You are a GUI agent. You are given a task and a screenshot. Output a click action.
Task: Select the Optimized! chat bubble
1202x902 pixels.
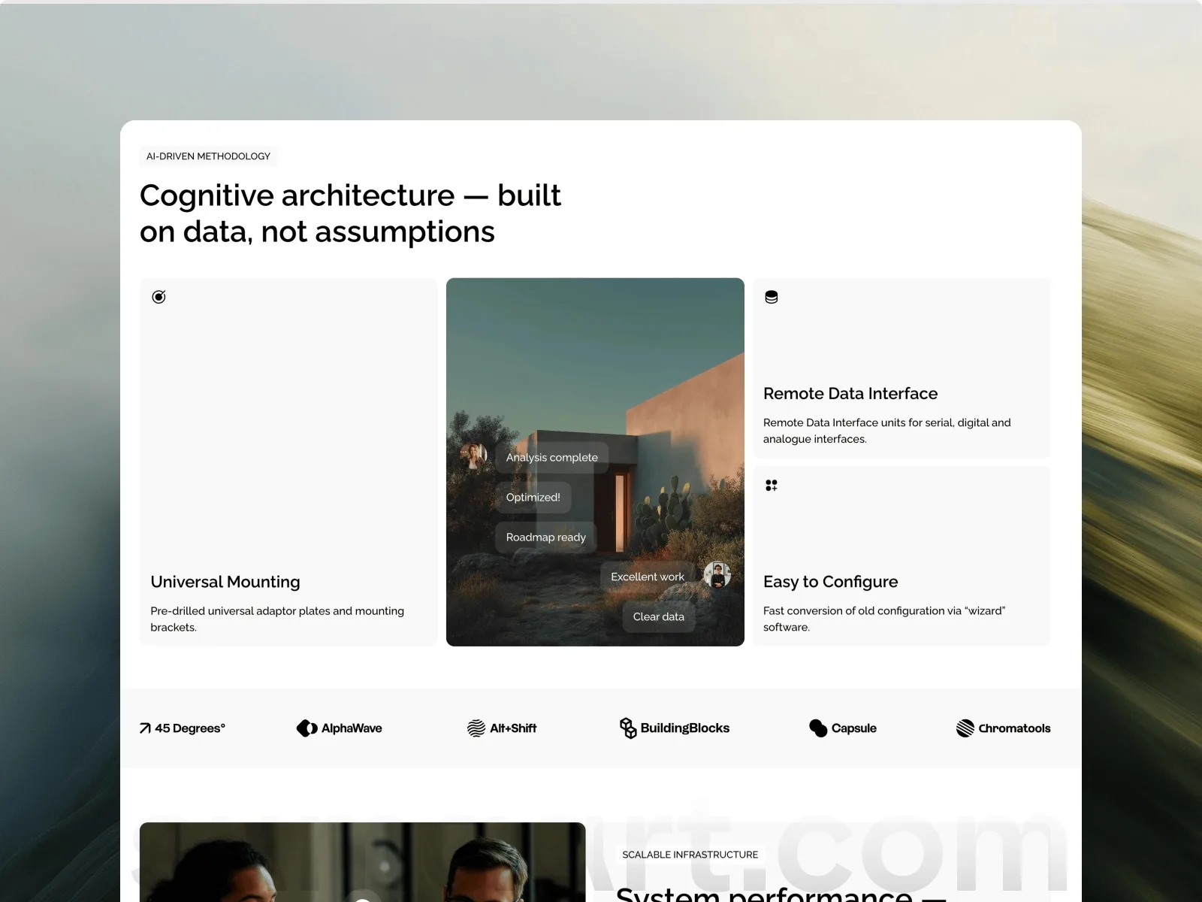click(x=533, y=497)
